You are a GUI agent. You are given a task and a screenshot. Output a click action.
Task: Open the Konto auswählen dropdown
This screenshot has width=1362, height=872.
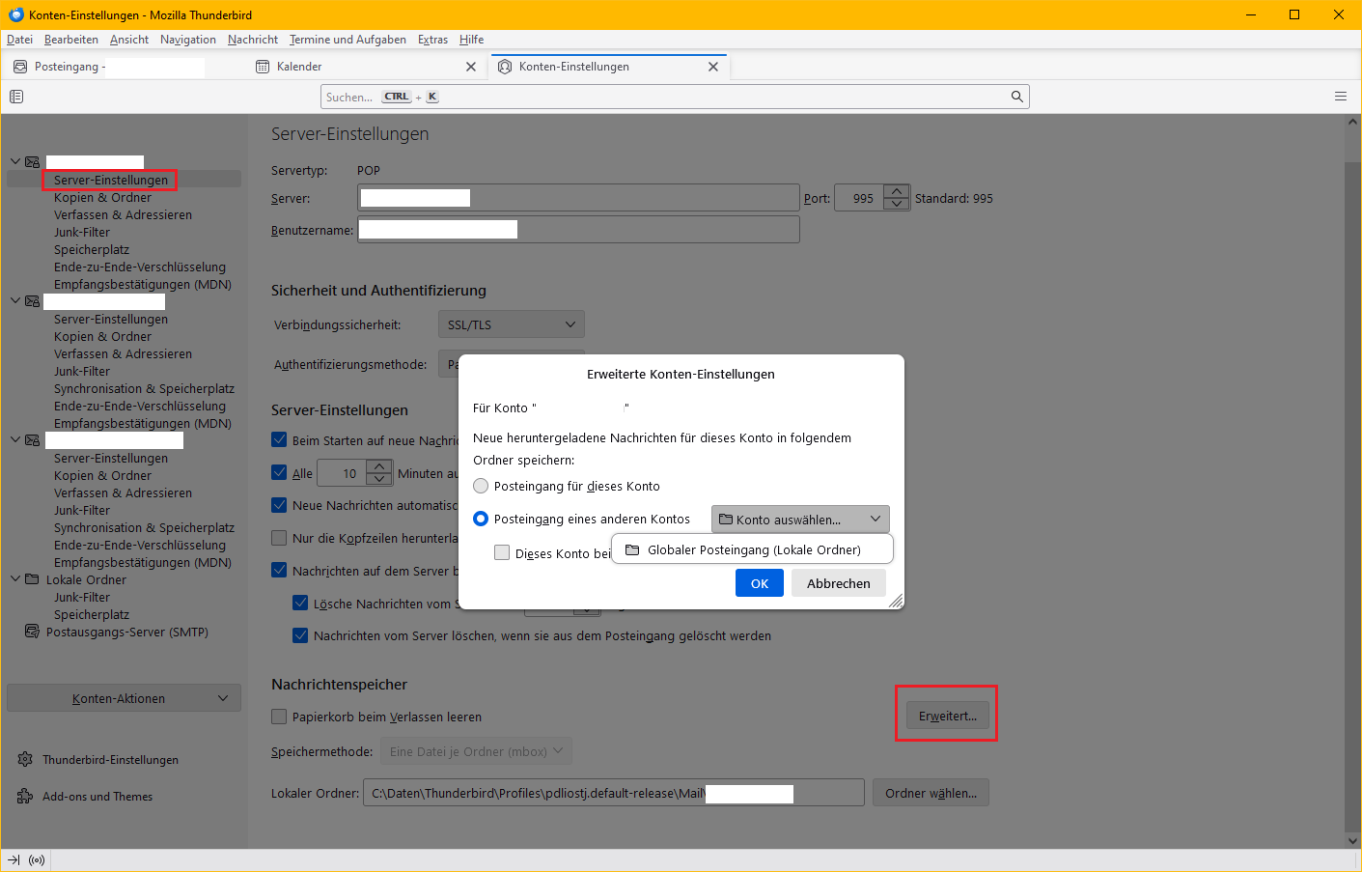pyautogui.click(x=799, y=520)
